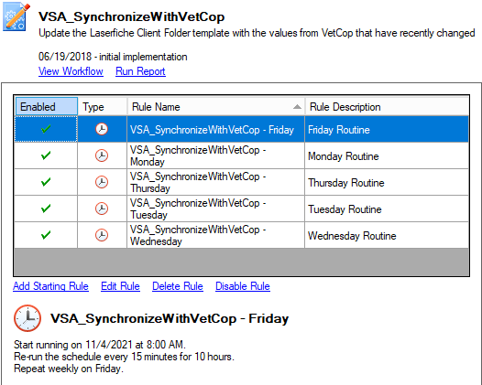Screen dimensions: 482x385
Task: Click the Edit Rule link
Action: click(x=121, y=286)
